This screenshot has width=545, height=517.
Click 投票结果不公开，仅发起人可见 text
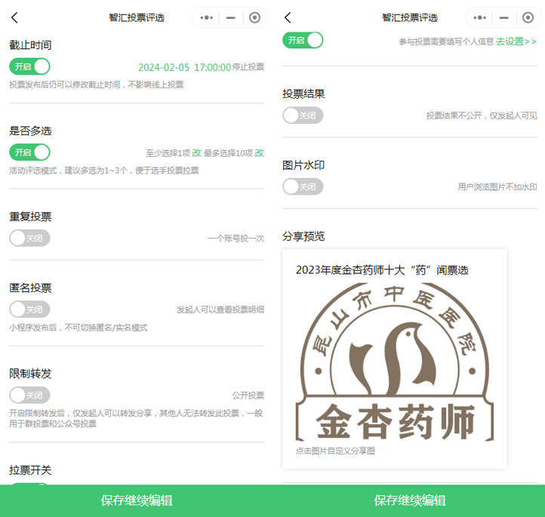(x=482, y=115)
